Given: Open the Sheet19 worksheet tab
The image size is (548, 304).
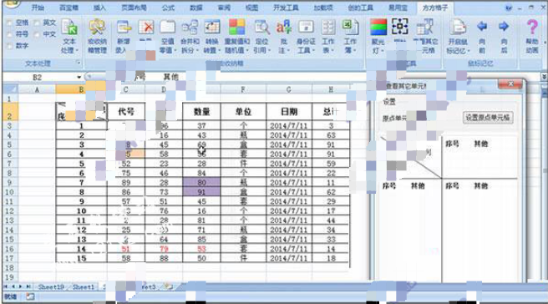Looking at the screenshot, I should tap(51, 286).
